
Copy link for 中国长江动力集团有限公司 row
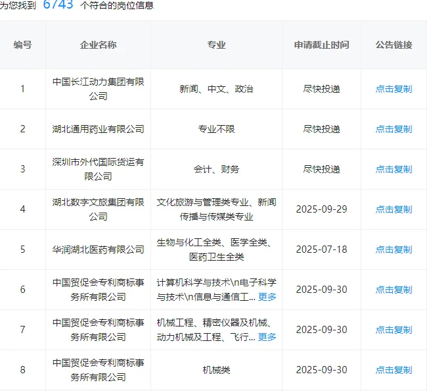[x=393, y=89]
